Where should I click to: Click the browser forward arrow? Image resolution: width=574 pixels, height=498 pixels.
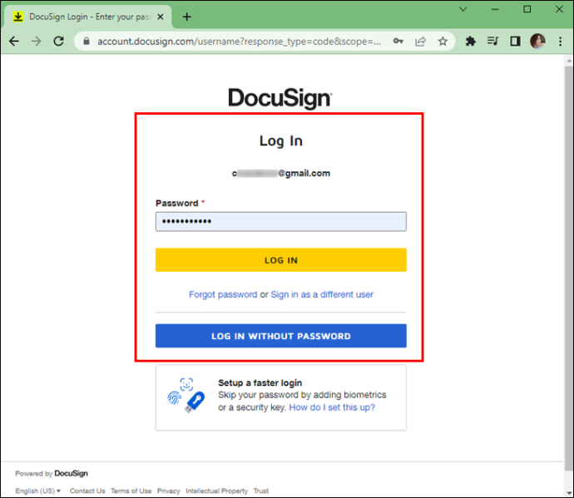point(37,42)
